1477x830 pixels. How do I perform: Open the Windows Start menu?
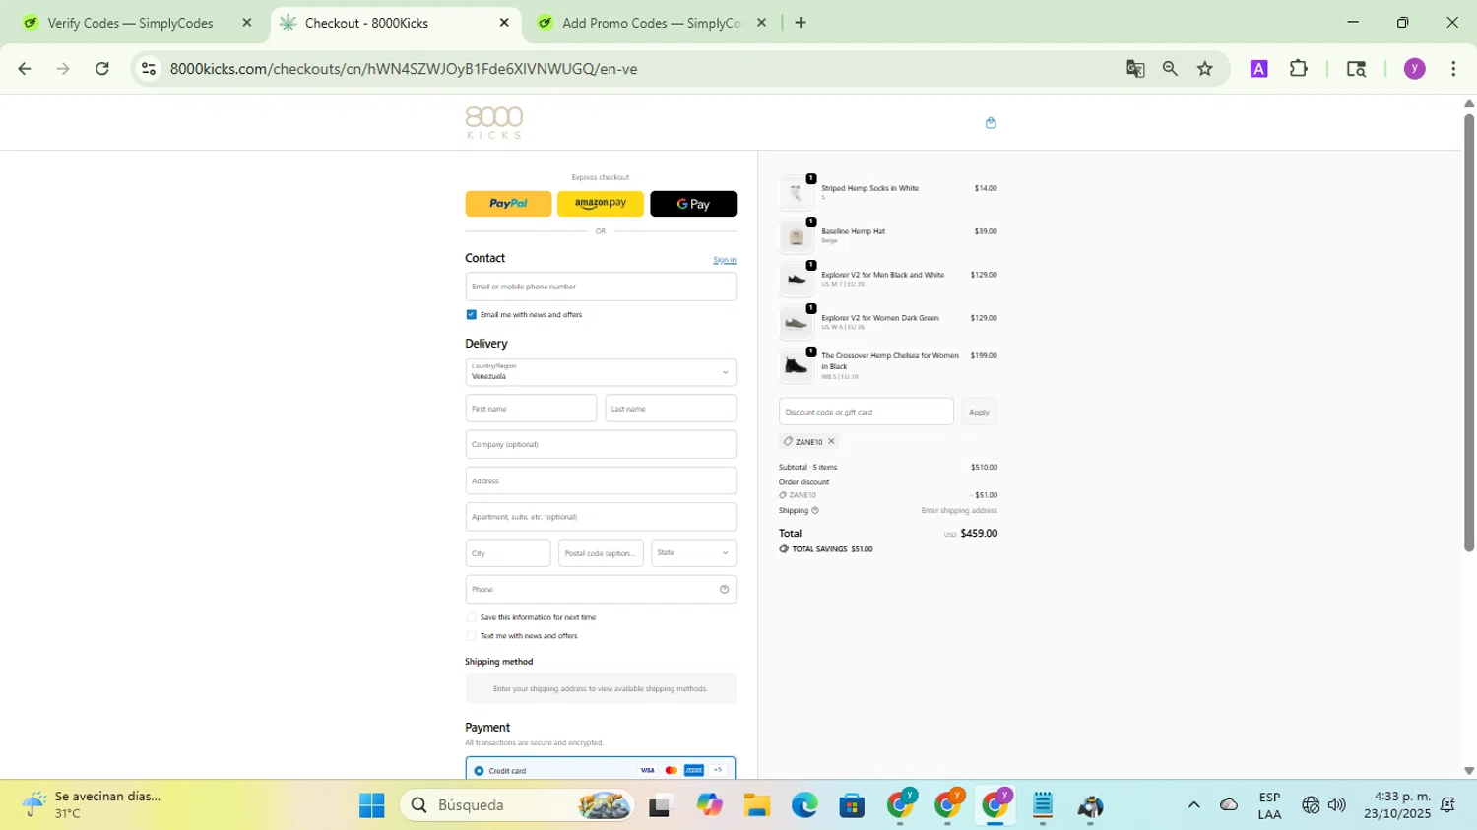pyautogui.click(x=372, y=805)
